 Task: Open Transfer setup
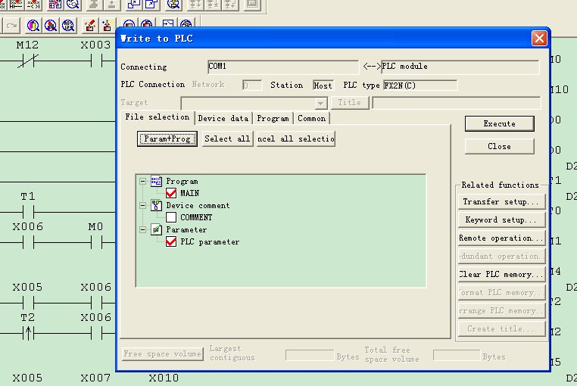(x=501, y=201)
